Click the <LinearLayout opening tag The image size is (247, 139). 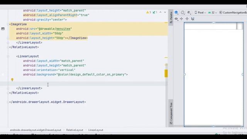[x=27, y=56]
